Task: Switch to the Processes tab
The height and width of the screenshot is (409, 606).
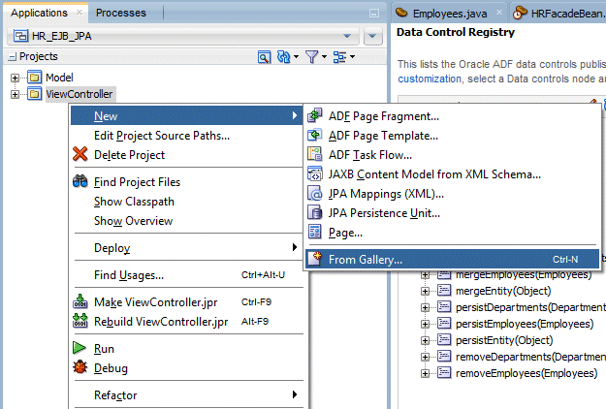Action: (121, 13)
